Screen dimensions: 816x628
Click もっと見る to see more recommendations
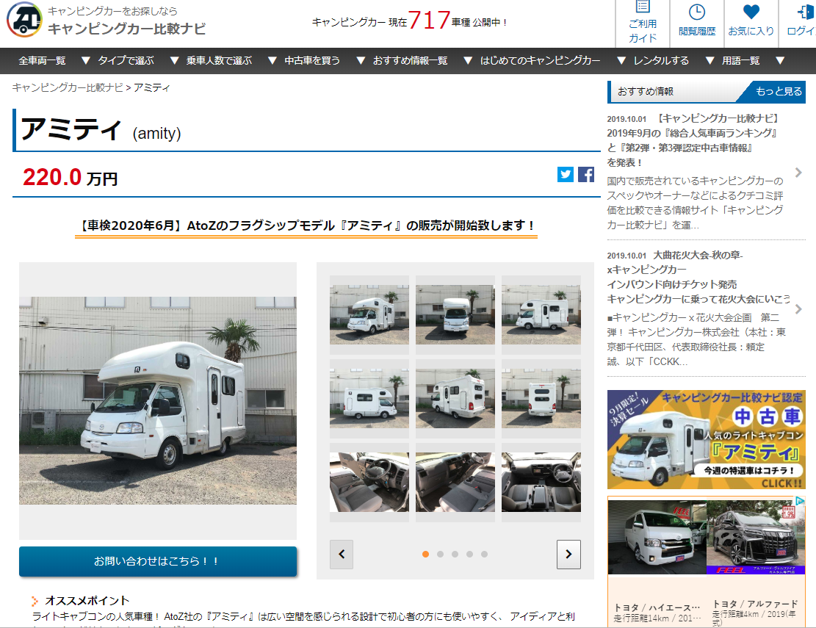click(x=779, y=92)
